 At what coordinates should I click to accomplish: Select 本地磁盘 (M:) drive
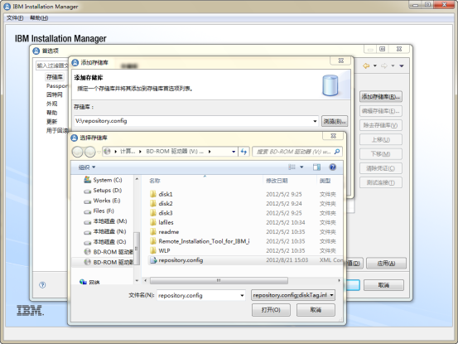pos(105,221)
